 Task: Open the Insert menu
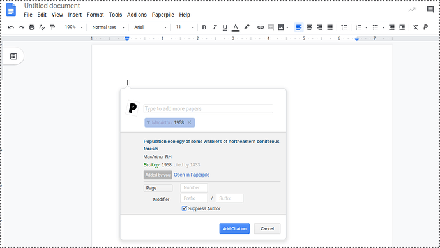[75, 15]
